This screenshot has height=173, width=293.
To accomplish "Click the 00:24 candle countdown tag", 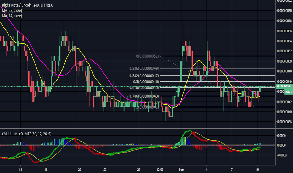I will pyautogui.click(x=288, y=92).
